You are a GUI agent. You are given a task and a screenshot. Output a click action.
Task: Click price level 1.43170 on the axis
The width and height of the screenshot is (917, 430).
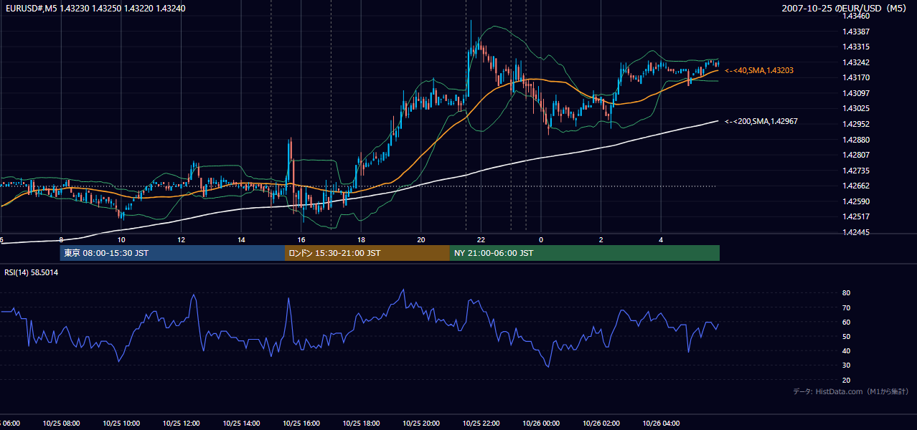[x=856, y=77]
